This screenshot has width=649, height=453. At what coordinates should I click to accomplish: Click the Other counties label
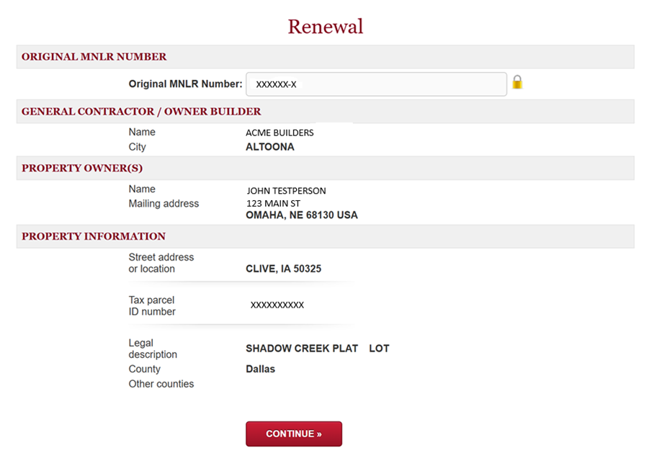161,384
